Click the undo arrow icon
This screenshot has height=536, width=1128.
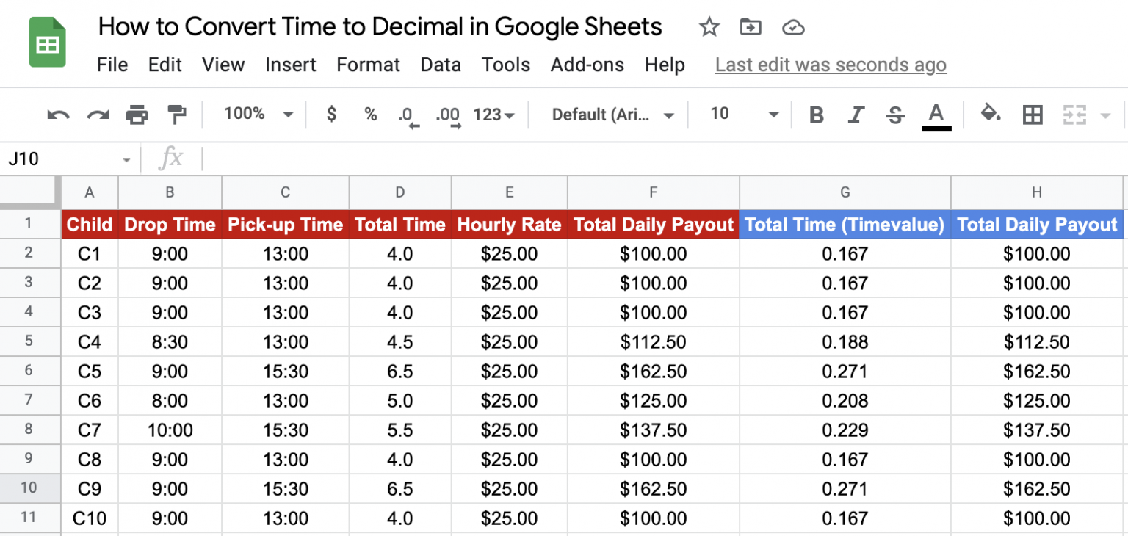point(58,115)
